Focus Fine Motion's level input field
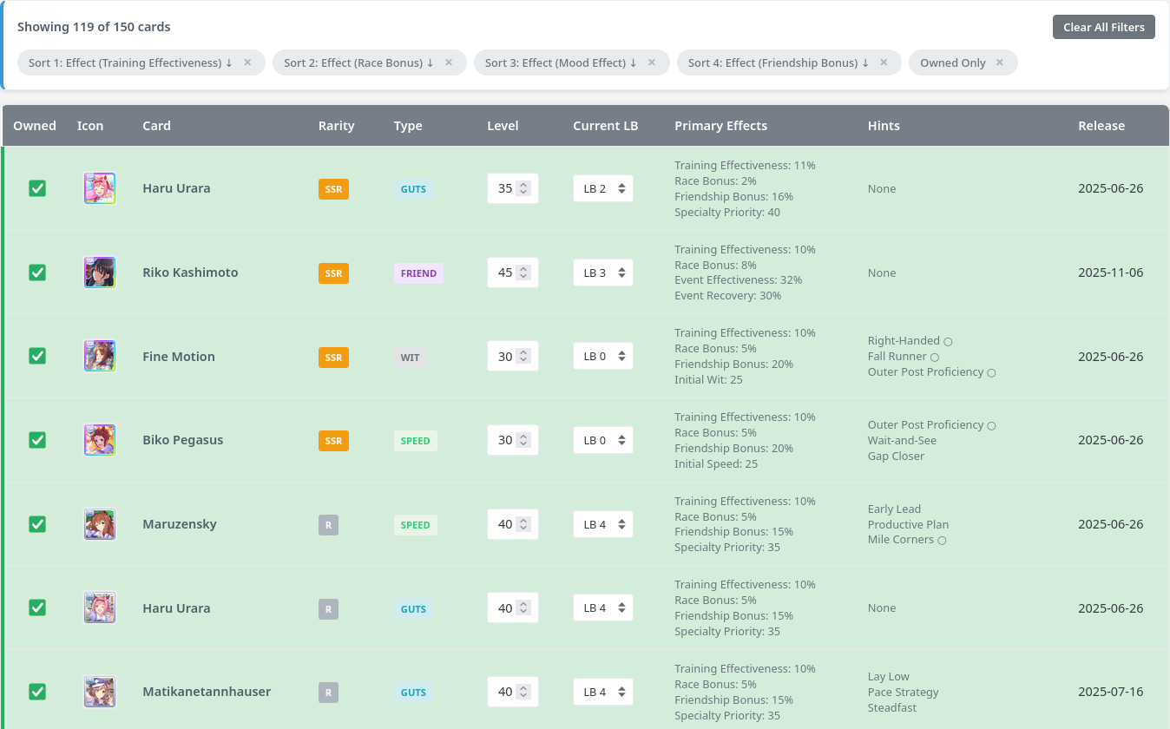This screenshot has height=729, width=1170. (512, 356)
